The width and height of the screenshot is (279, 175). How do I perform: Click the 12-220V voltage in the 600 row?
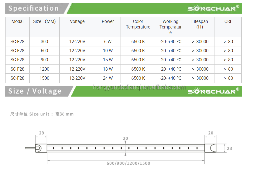77,51
